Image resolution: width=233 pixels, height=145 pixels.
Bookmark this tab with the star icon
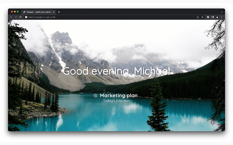coord(202,17)
